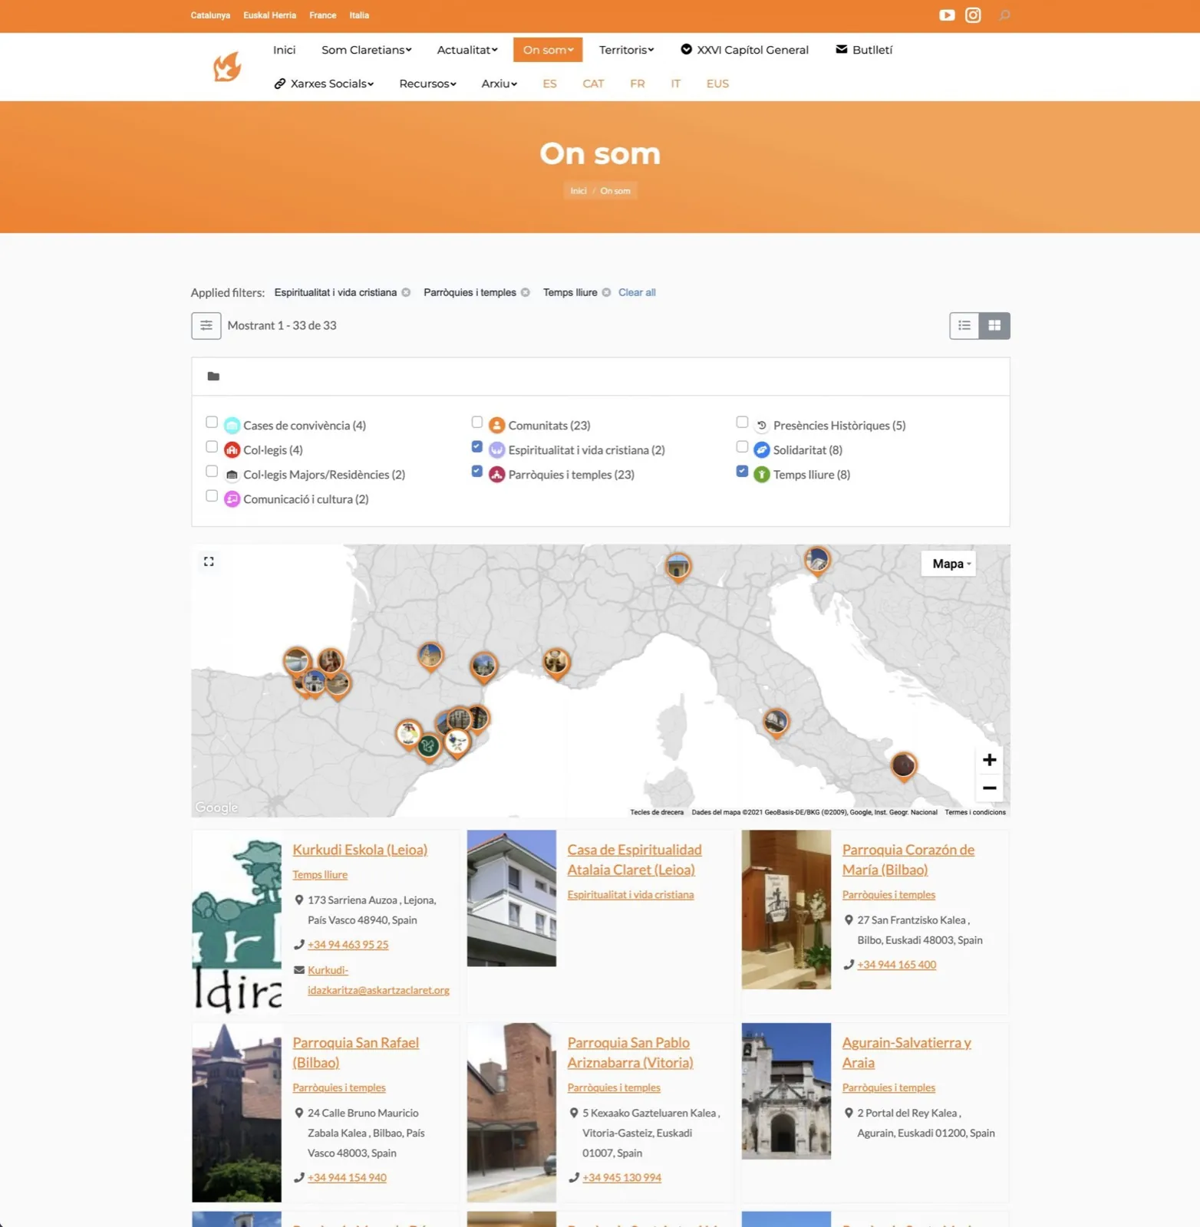Click Casa de Espiritualidad Atalaia Claret thumbnail
The image size is (1200, 1227).
[x=512, y=898]
